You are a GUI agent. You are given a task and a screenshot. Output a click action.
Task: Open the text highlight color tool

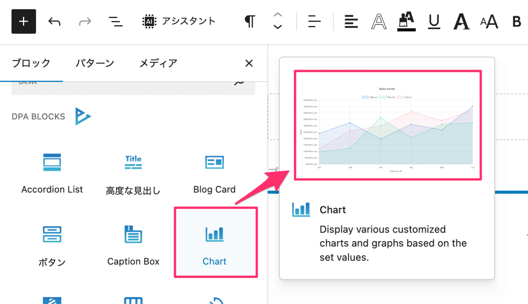(x=406, y=22)
